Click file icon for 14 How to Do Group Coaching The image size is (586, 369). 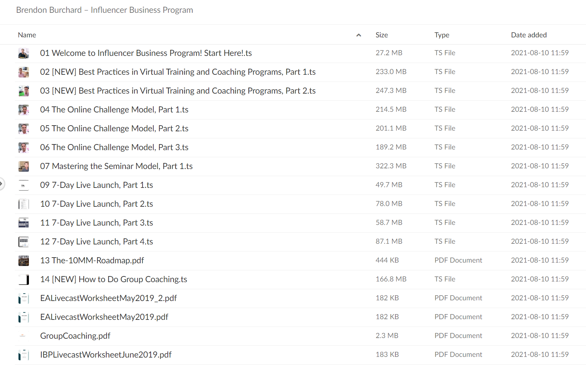pyautogui.click(x=24, y=279)
